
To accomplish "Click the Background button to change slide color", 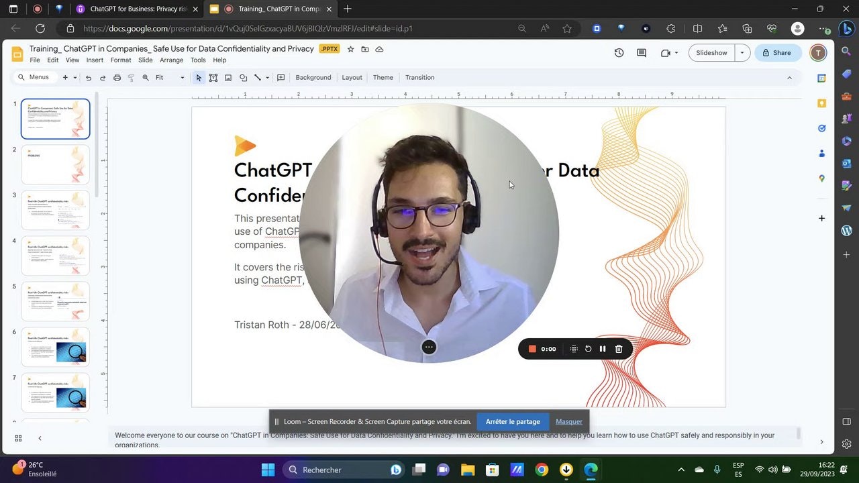I will (313, 77).
